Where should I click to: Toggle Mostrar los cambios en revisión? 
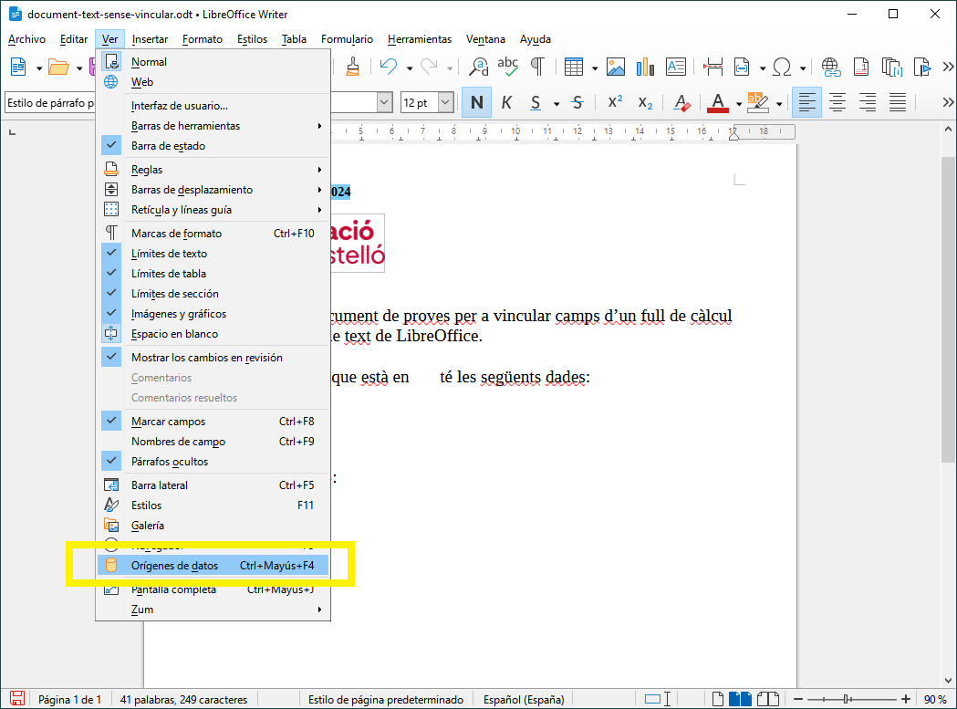pos(213,358)
